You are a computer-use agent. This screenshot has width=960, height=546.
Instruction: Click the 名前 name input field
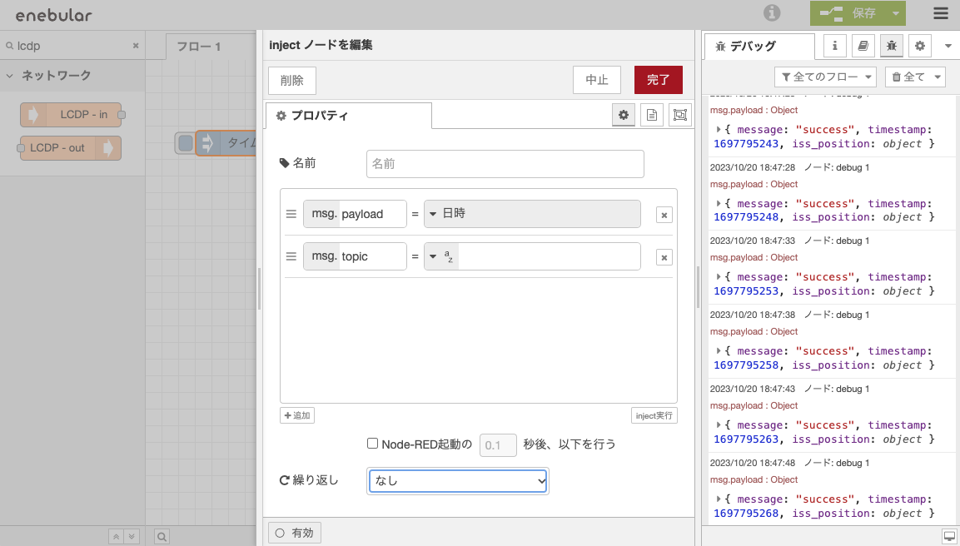tap(505, 164)
